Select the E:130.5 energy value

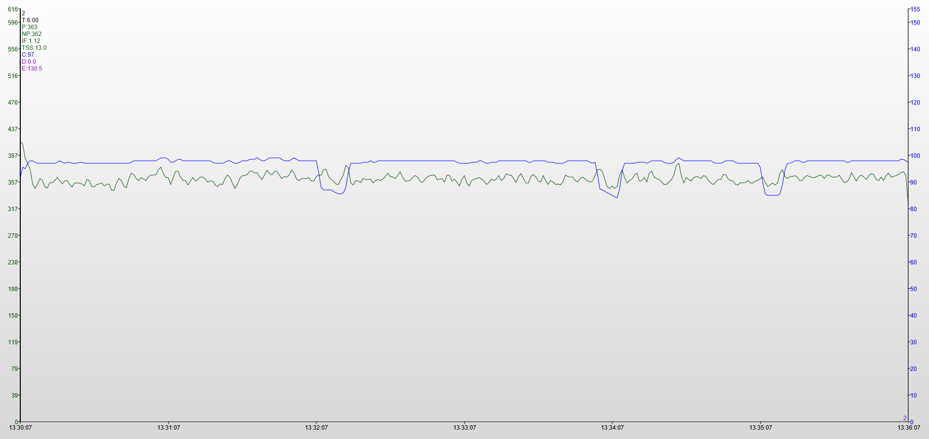(32, 69)
